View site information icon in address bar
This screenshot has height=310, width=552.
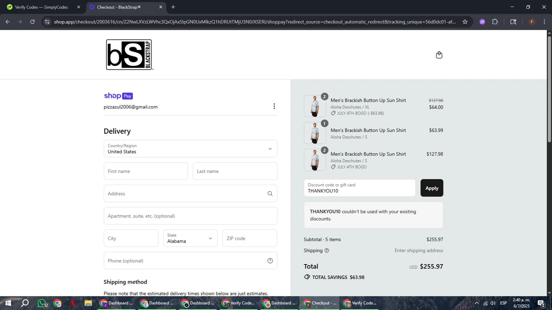[47, 22]
